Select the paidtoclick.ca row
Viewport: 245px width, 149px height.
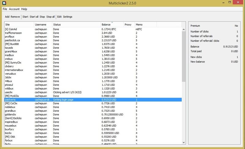(x=93, y=40)
